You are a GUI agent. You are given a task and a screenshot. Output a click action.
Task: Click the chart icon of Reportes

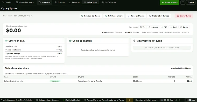(70, 2)
